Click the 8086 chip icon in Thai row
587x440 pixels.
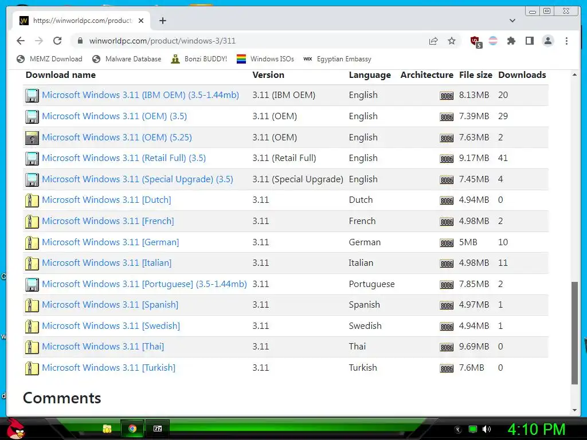point(447,347)
